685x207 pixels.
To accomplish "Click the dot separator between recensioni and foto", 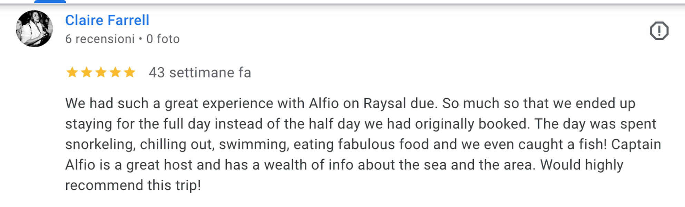I will pyautogui.click(x=140, y=39).
